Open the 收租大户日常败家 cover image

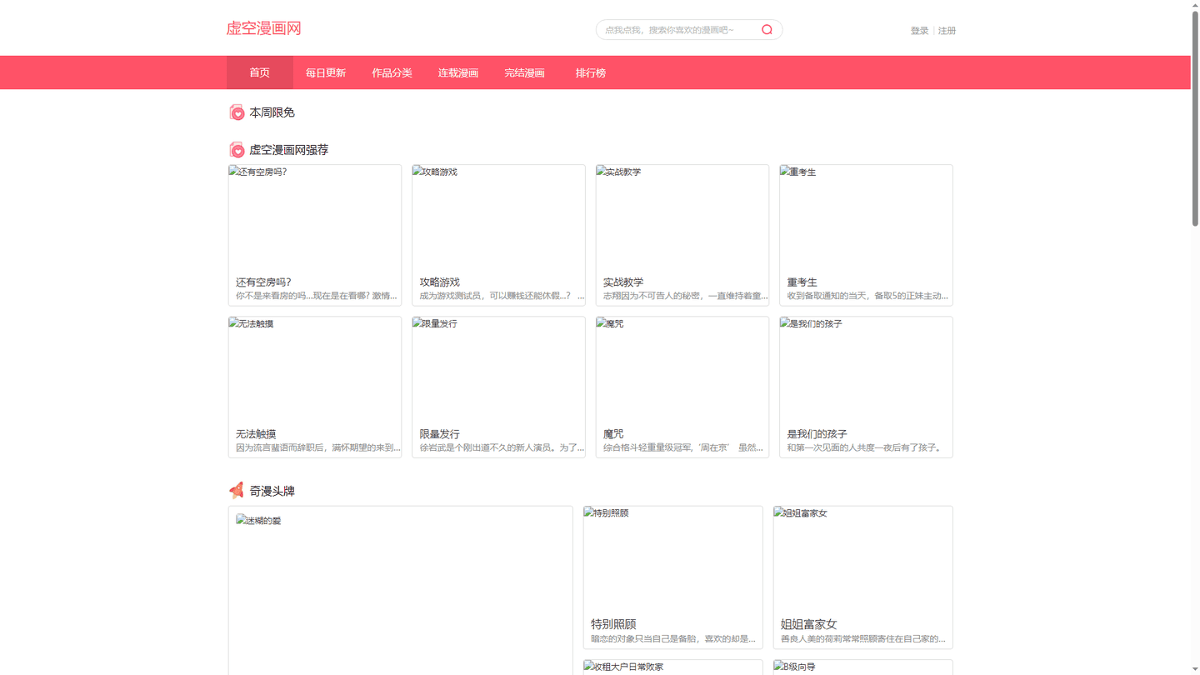pyautogui.click(x=672, y=667)
